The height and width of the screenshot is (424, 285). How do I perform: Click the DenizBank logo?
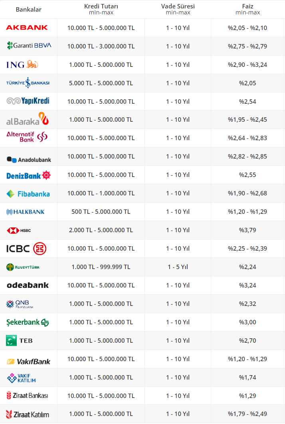click(x=29, y=175)
